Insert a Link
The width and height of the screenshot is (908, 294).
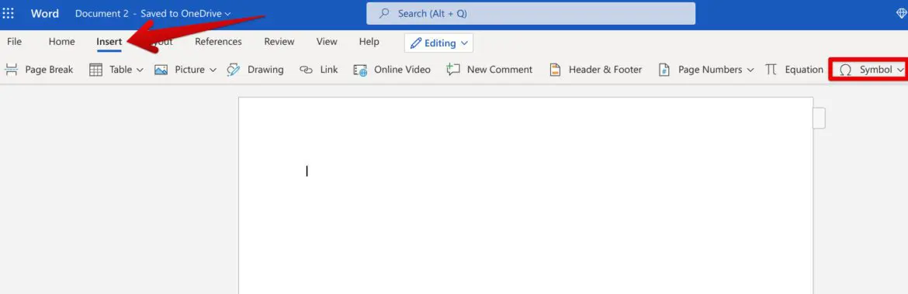click(x=318, y=70)
